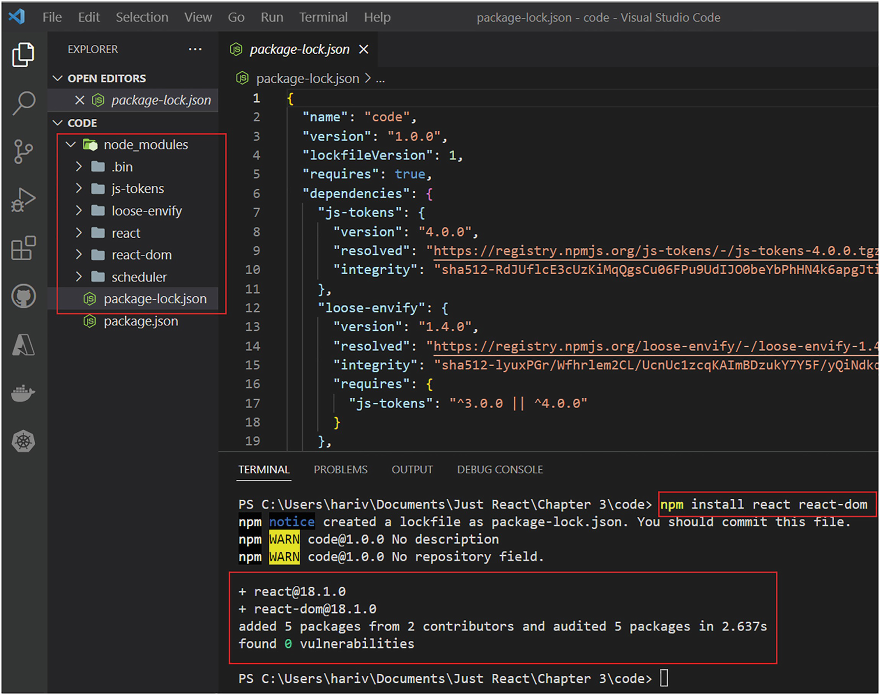The height and width of the screenshot is (695, 880).
Task: Open the Kubernetes view icon
Action: pyautogui.click(x=23, y=442)
